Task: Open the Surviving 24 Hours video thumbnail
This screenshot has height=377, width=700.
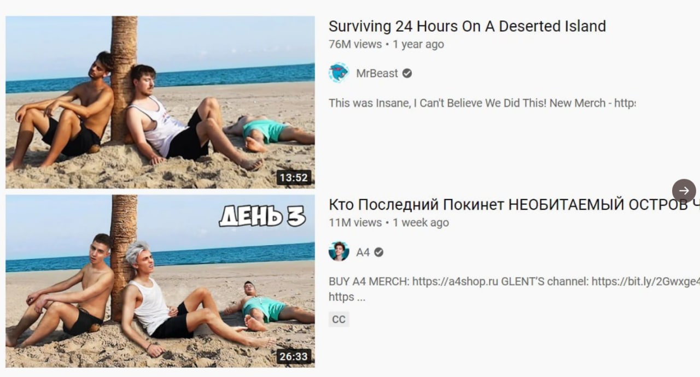Action: click(160, 102)
